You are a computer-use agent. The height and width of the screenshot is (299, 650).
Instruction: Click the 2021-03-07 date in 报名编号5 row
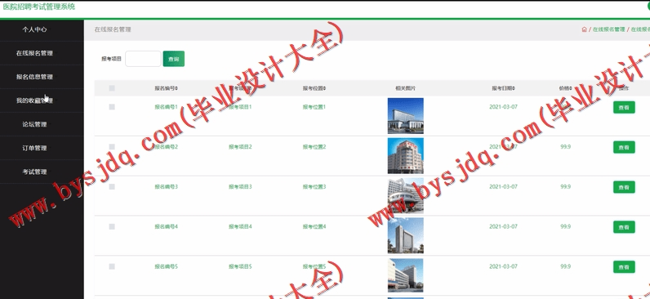click(503, 266)
